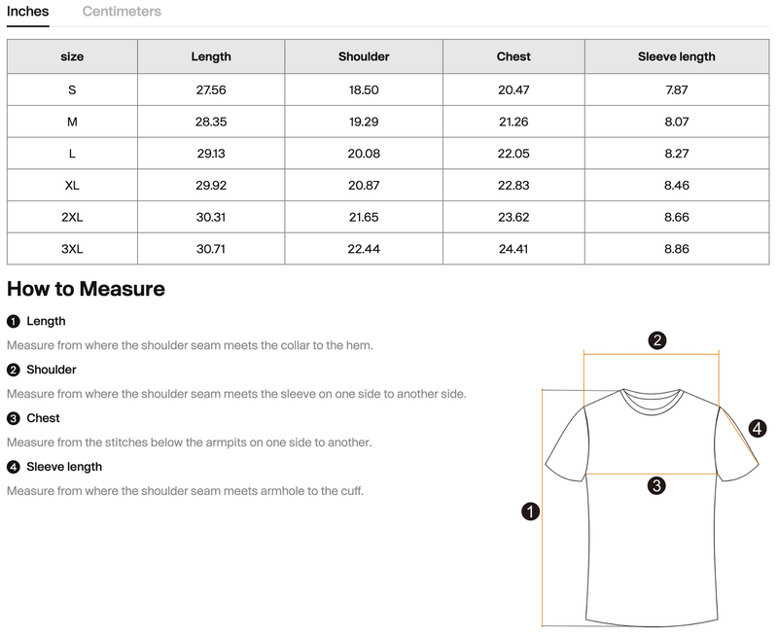Screen dimensions: 778x636
Task: Click the Chest column header
Action: click(513, 56)
